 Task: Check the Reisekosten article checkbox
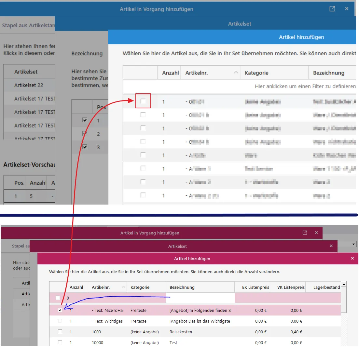[60, 332]
